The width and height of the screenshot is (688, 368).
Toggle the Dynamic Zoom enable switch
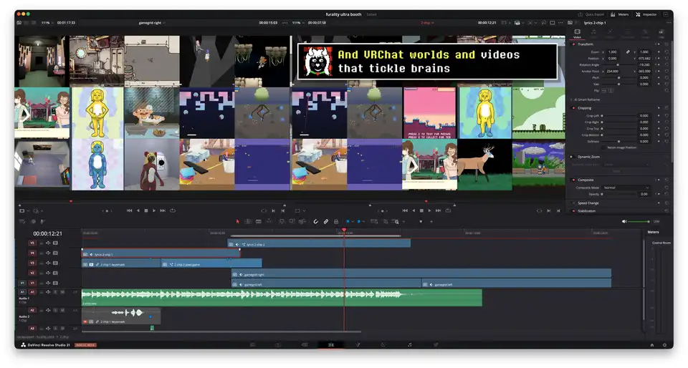coord(572,157)
